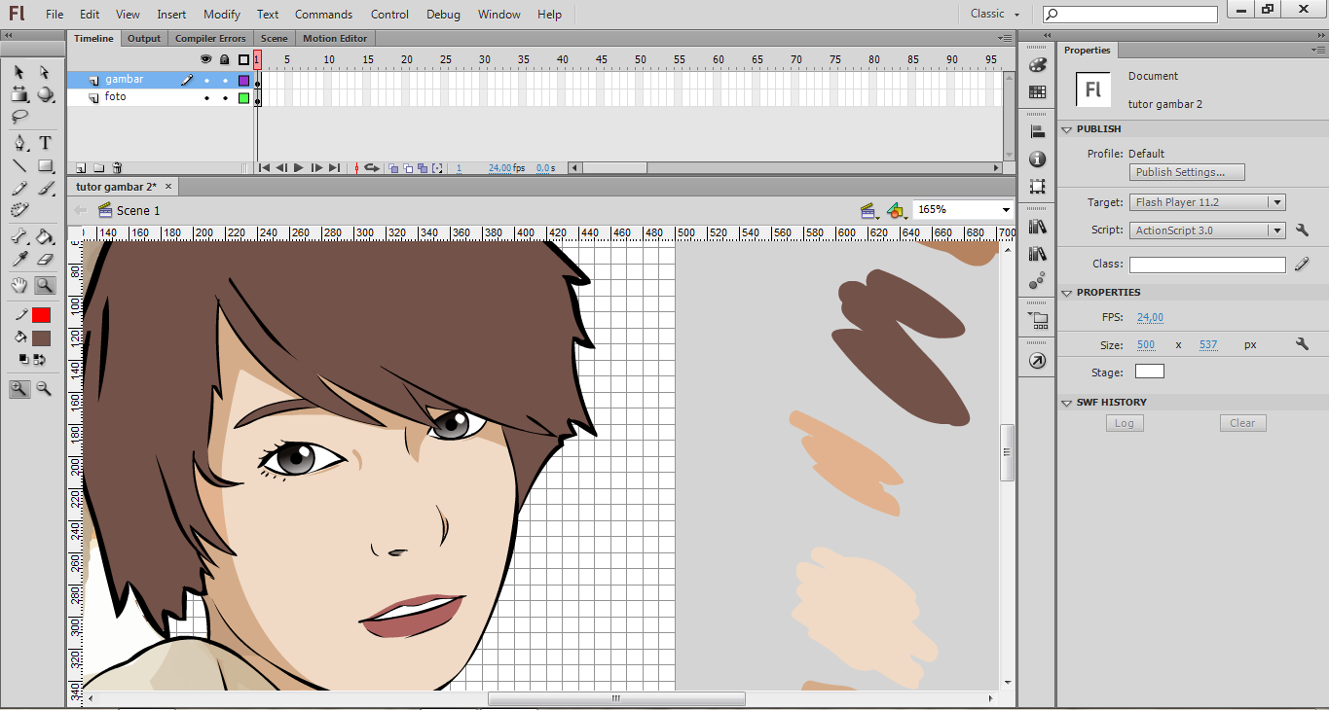This screenshot has height=710, width=1329.
Task: Open the stage zoom 165% dropdown
Action: click(1006, 210)
